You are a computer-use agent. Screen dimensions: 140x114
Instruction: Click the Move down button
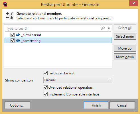tap(125, 57)
